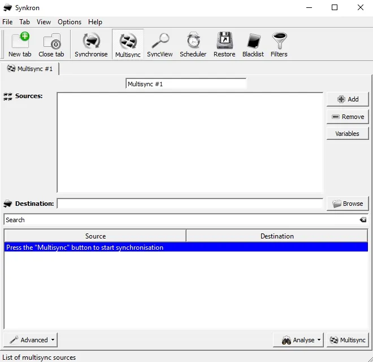373x362 pixels.
Task: Click the empty Sources list box
Action: click(190, 143)
